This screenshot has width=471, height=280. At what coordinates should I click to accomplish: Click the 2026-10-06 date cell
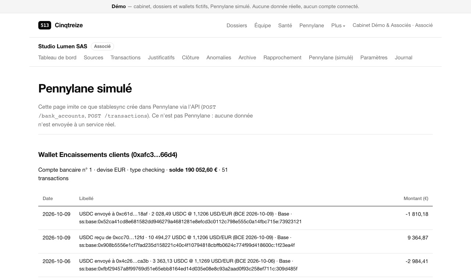click(x=56, y=261)
